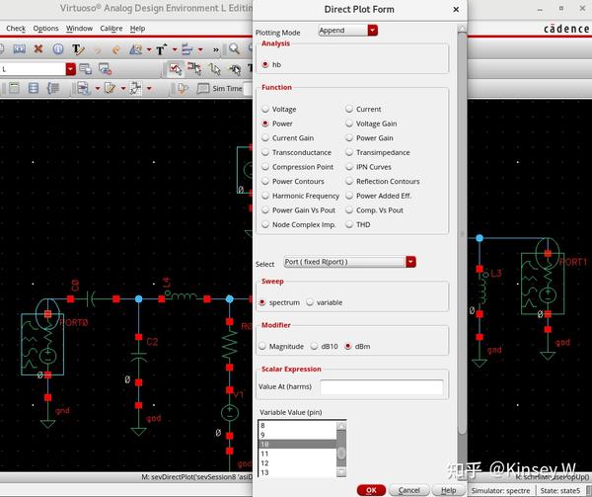The image size is (592, 497).
Task: Click the redo arrow icon
Action: pos(116,49)
